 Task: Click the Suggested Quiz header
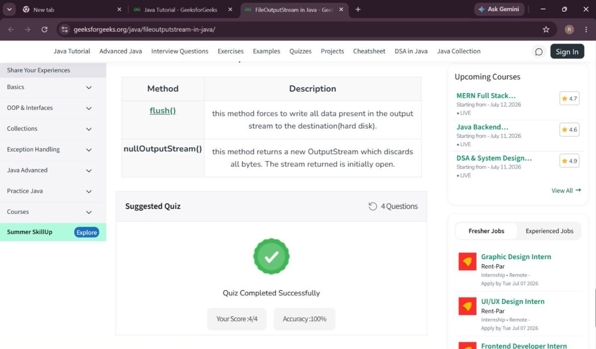pyautogui.click(x=153, y=207)
